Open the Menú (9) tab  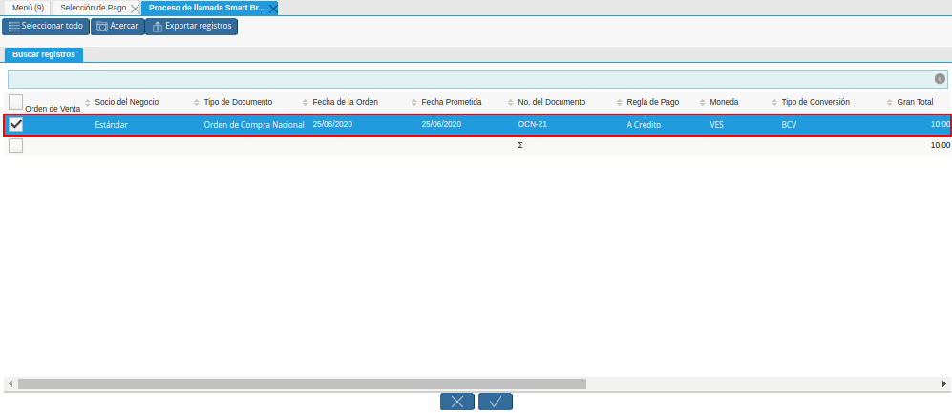click(28, 8)
